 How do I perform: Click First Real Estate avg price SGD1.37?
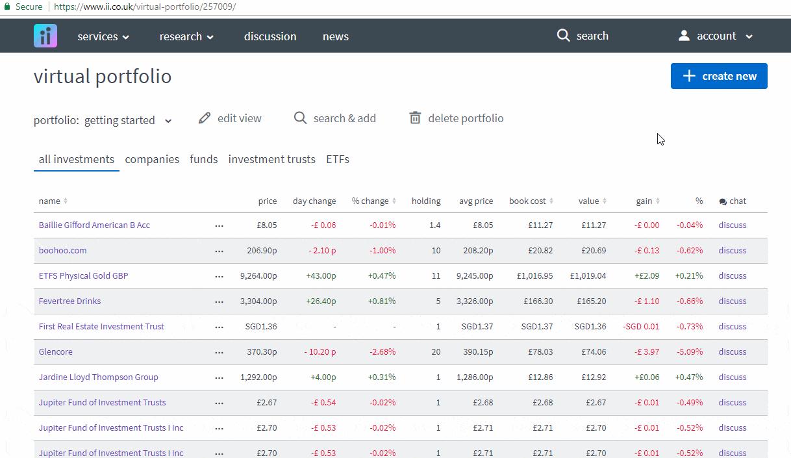coord(477,327)
